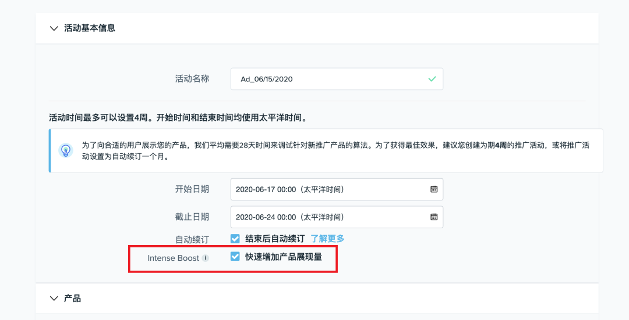Click the 活动基本信息 section title
This screenshot has width=629, height=320.
90,28
